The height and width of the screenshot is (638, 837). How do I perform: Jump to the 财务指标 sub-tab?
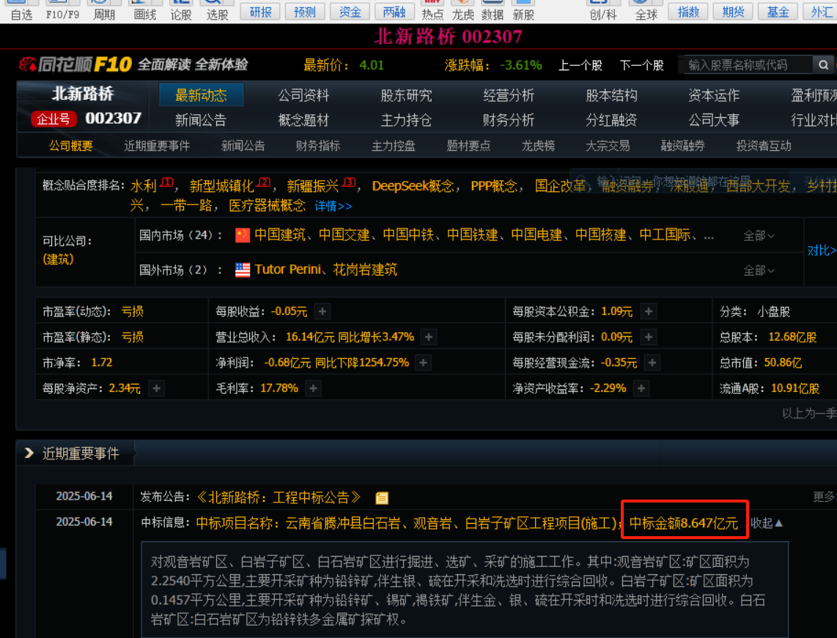pyautogui.click(x=318, y=146)
